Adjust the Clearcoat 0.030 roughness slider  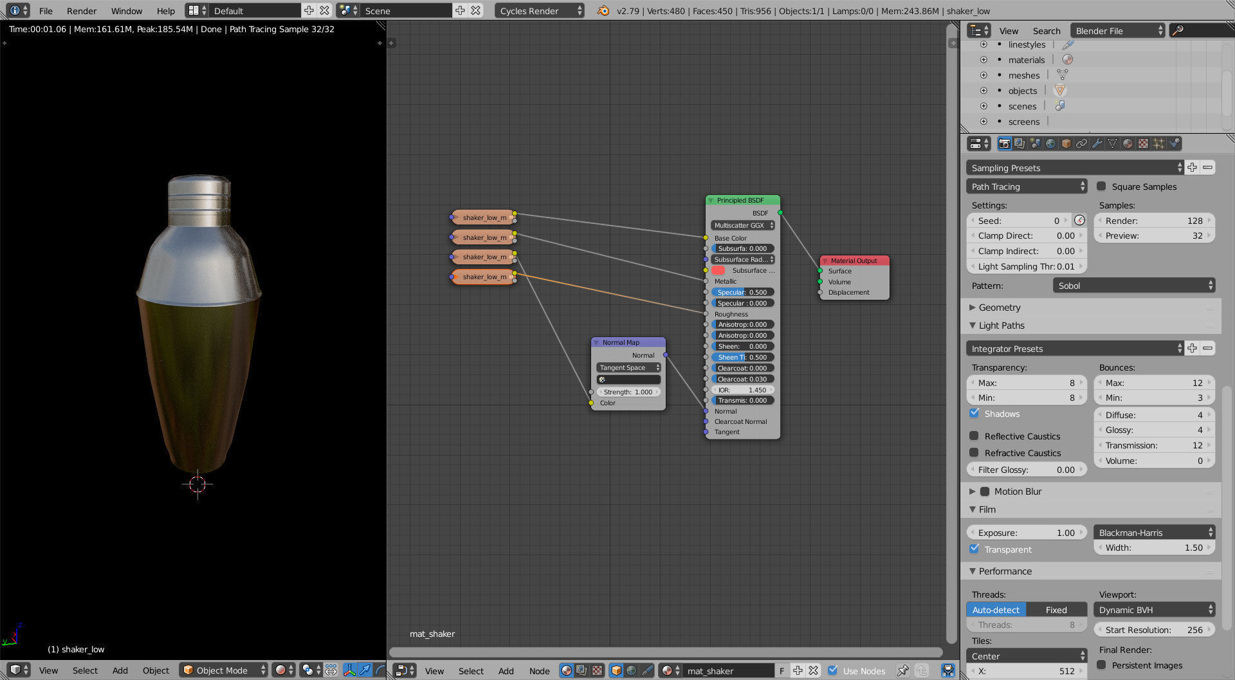coord(743,379)
